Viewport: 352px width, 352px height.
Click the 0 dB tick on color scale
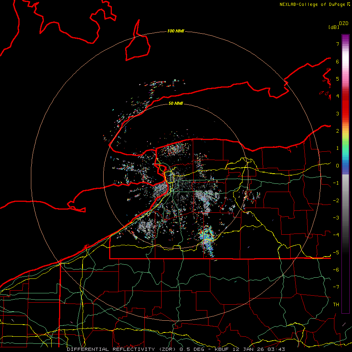click(338, 166)
